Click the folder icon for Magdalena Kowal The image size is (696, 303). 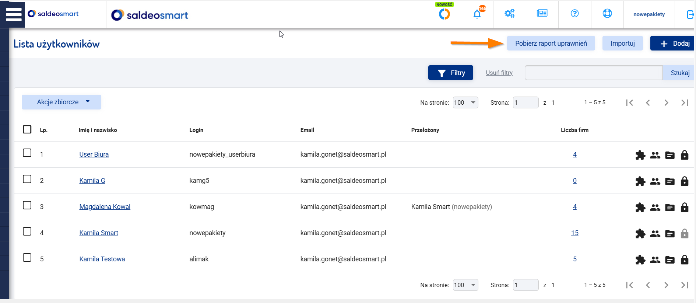670,208
